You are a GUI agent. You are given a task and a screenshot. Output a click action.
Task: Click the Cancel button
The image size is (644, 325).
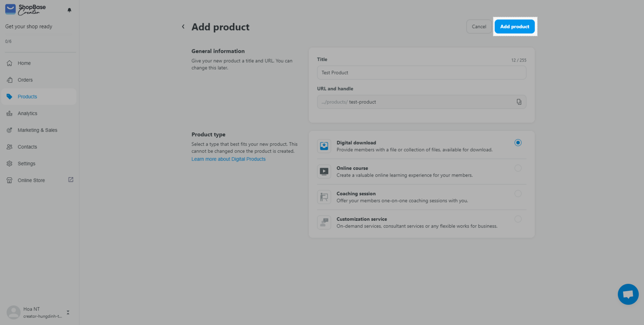pos(479,27)
